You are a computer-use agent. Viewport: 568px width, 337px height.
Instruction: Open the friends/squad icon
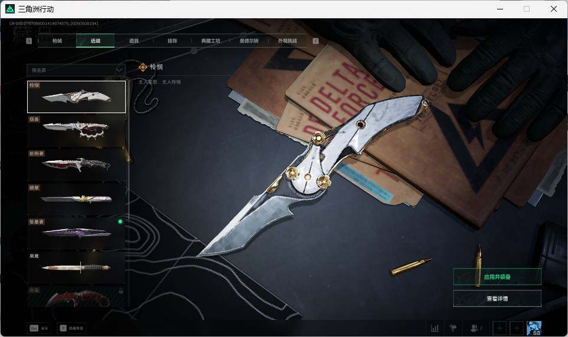476,328
